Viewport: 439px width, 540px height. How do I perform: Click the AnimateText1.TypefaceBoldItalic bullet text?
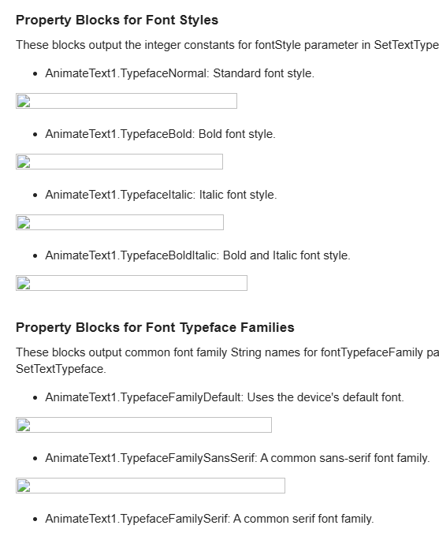198,255
